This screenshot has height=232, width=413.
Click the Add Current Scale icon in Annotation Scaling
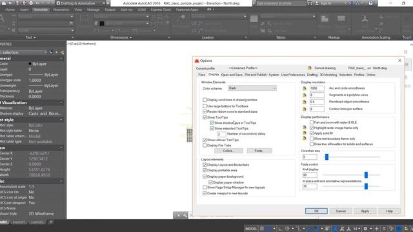point(365,19)
